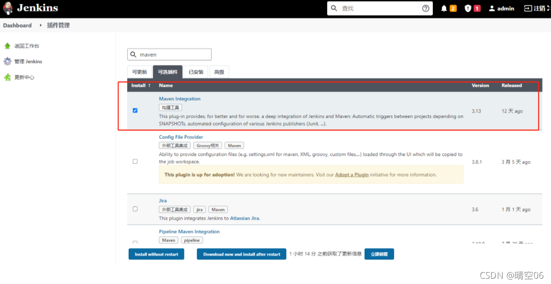
Task: Click version 3.8.1 of Config File Provider
Action: 477,162
